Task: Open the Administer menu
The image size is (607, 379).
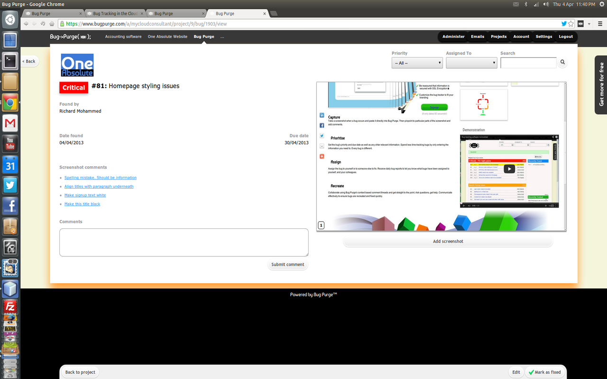Action: coord(453,36)
